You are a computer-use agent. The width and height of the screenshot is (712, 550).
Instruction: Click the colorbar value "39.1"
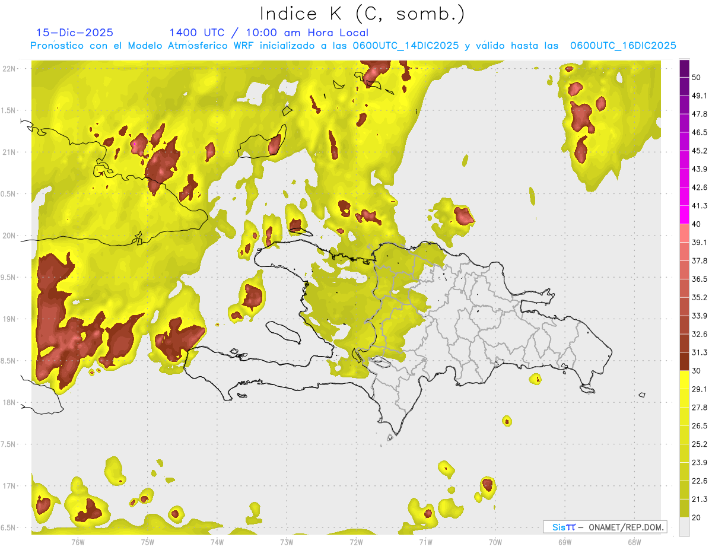[700, 243]
